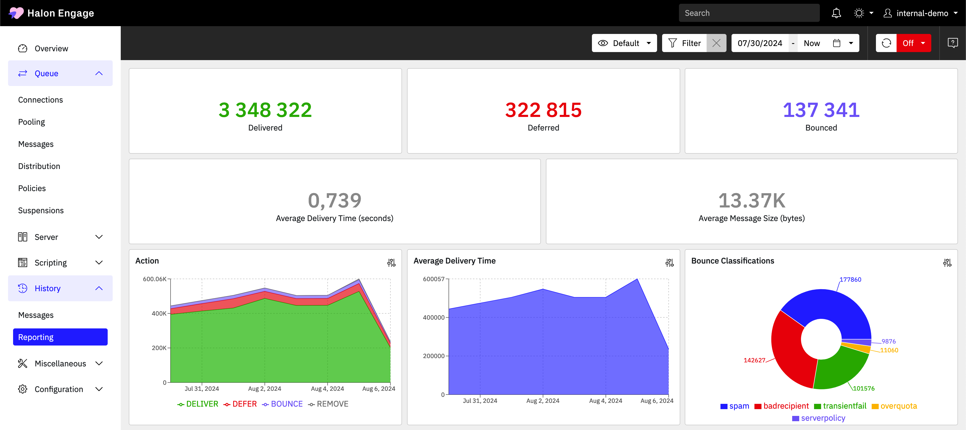
Task: Open Bounce Classifications chart settings icon
Action: (947, 263)
